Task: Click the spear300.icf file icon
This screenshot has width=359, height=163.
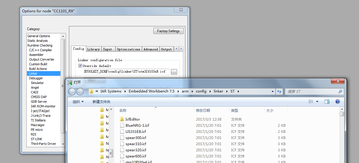Action: tap(122, 138)
